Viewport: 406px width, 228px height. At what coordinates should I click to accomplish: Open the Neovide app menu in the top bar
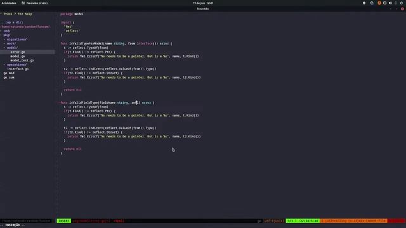pos(35,3)
